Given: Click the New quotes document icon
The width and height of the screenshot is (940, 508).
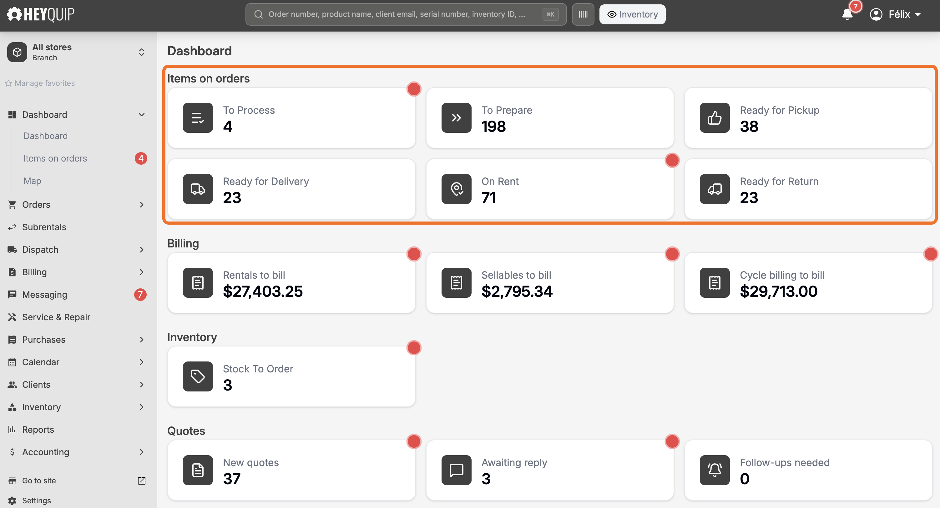Looking at the screenshot, I should point(198,470).
